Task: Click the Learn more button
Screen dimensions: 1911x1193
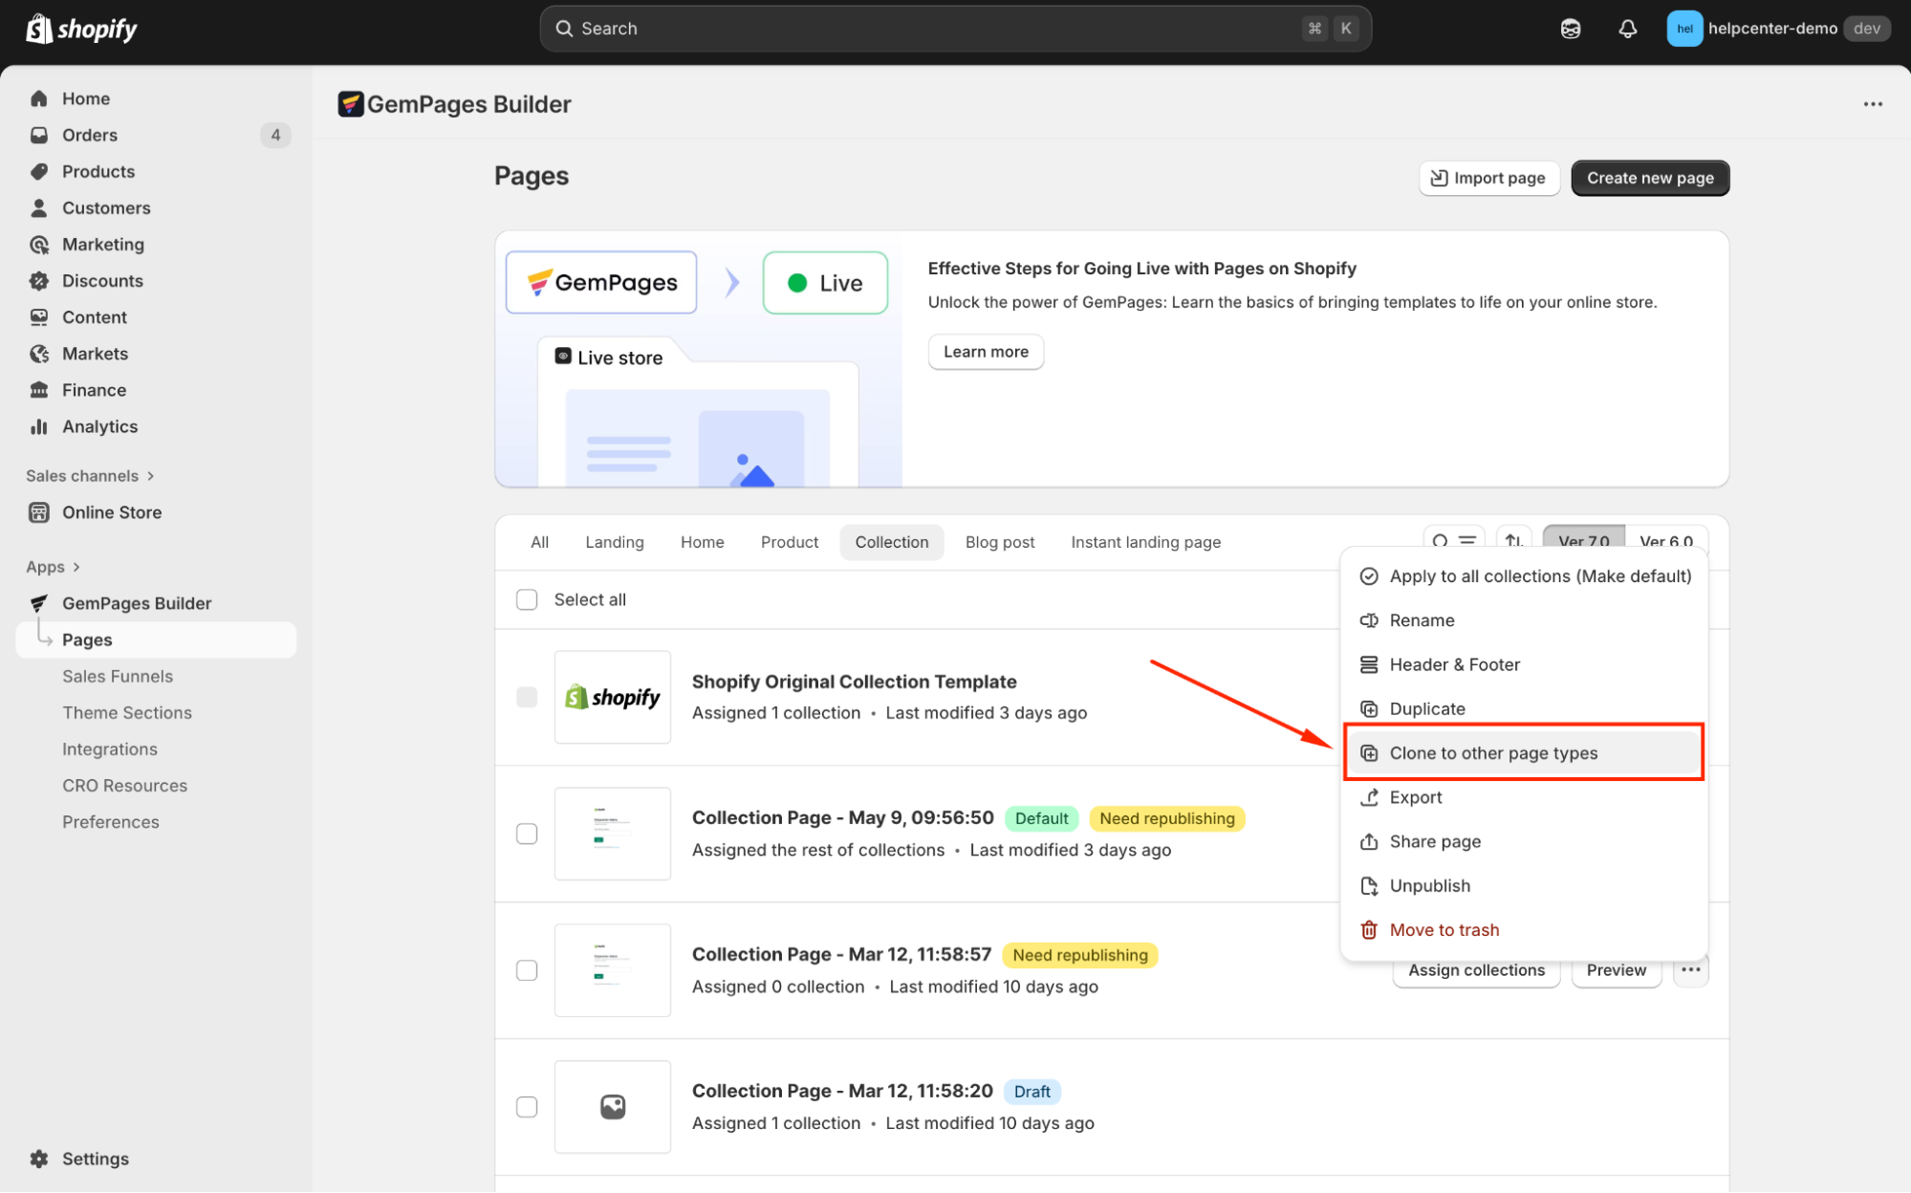Action: (985, 352)
